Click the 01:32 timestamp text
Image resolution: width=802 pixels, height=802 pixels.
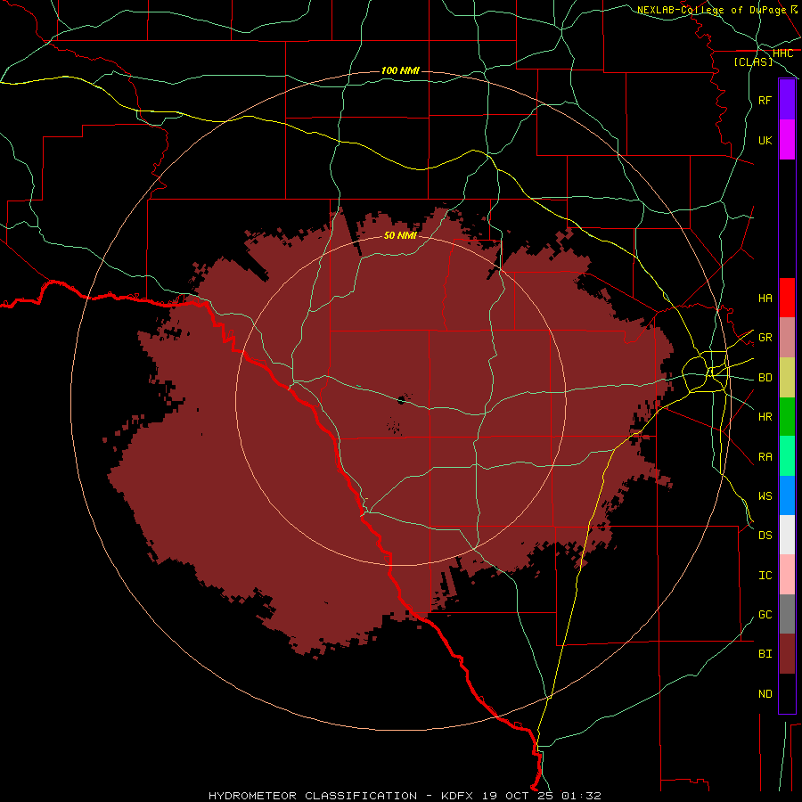[x=581, y=796]
